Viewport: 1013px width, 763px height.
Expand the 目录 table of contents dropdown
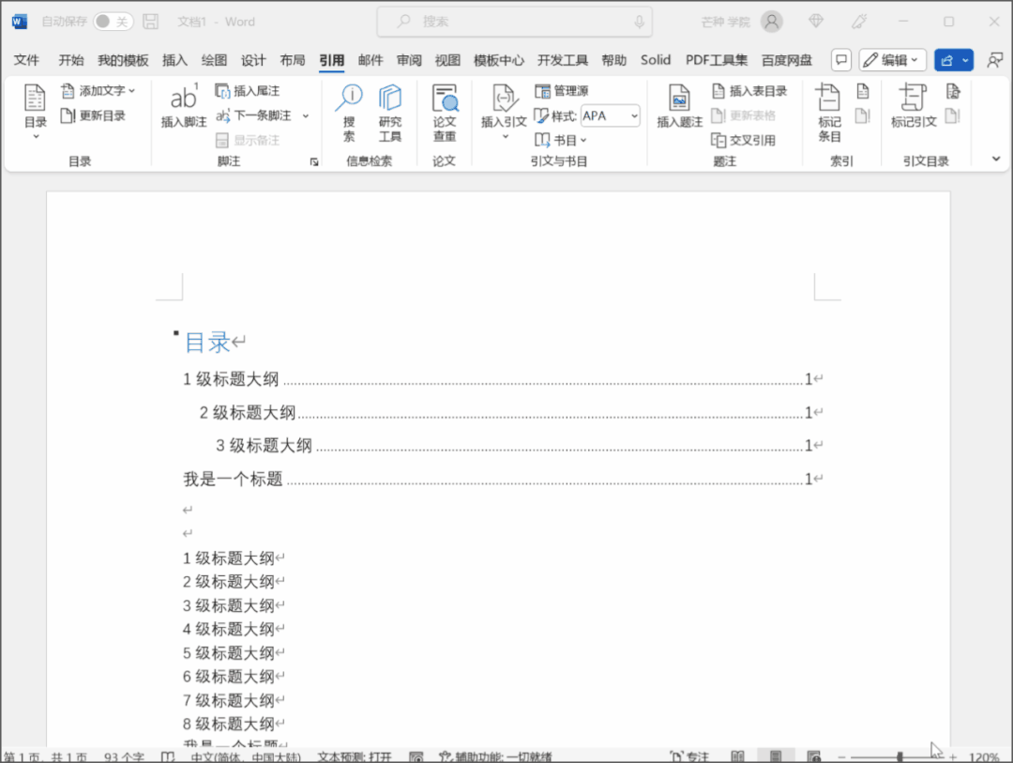tap(36, 136)
